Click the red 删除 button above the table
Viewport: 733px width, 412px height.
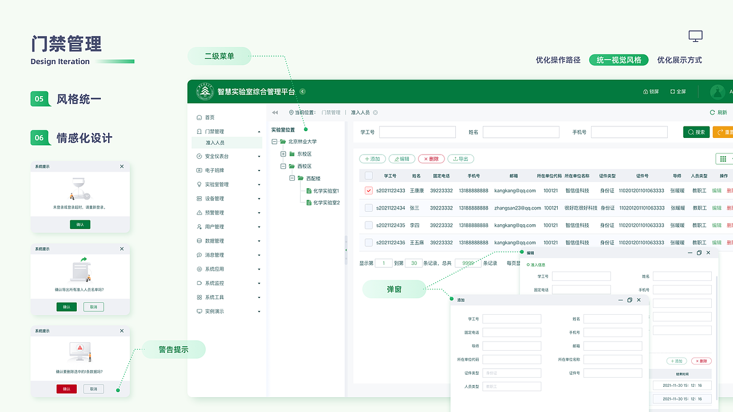tap(431, 159)
